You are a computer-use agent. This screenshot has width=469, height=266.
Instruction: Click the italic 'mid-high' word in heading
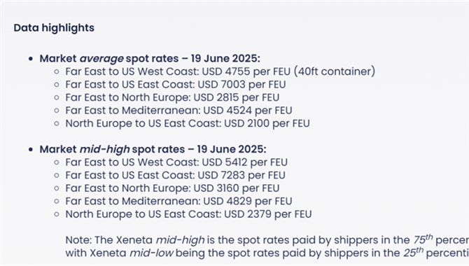(x=104, y=149)
